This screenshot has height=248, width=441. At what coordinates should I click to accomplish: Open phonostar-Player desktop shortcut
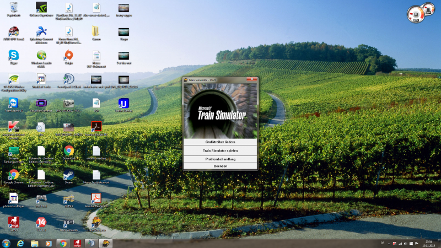tap(13, 200)
